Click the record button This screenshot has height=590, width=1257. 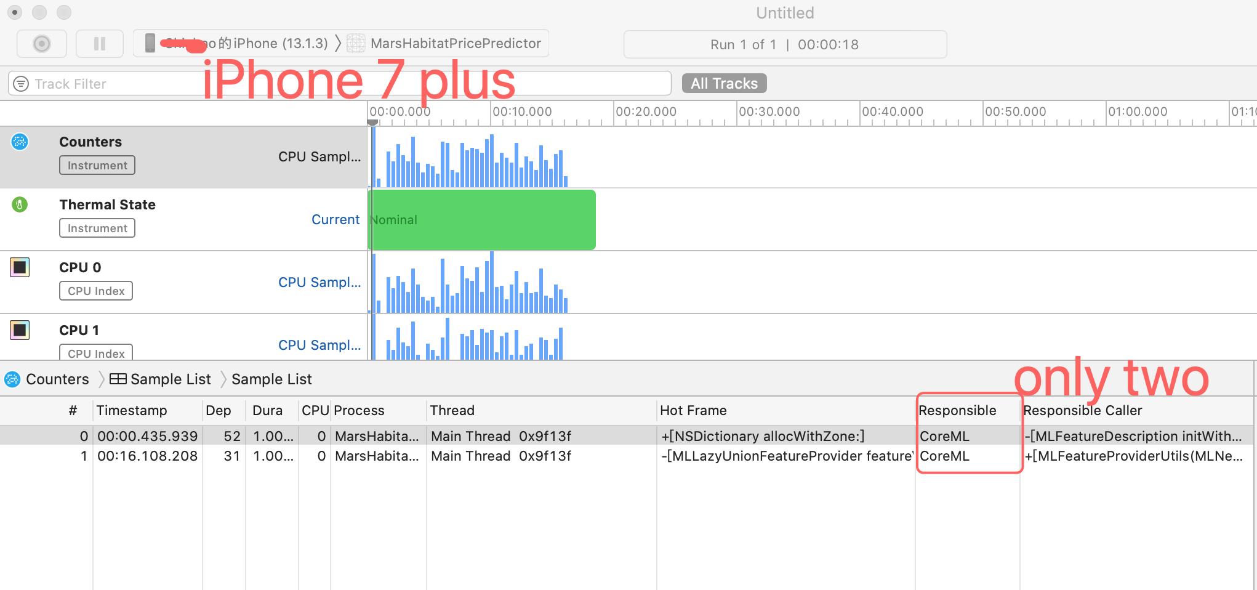42,44
